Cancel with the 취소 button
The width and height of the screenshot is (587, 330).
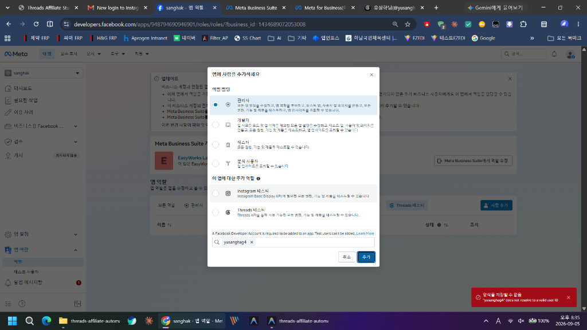[x=347, y=257]
